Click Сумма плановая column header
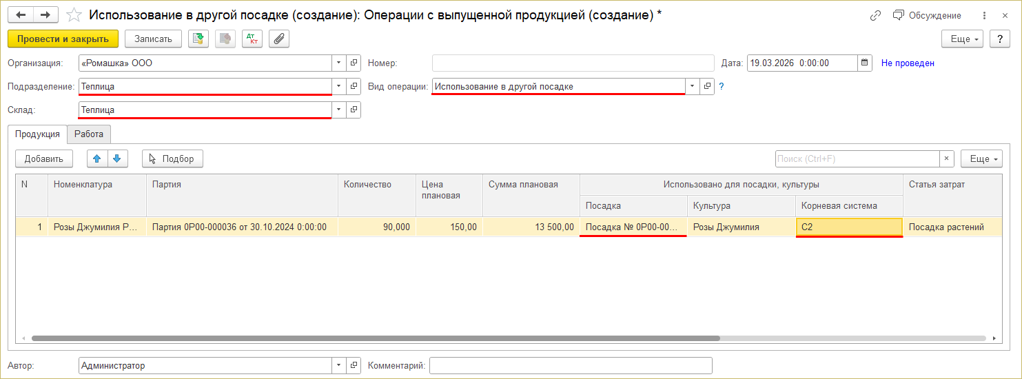 point(531,195)
